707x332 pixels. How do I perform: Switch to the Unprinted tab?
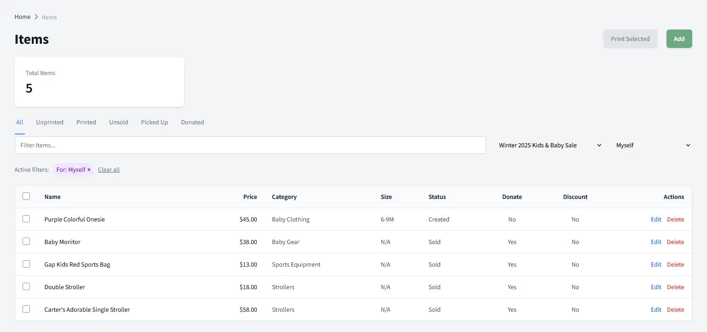(49, 122)
